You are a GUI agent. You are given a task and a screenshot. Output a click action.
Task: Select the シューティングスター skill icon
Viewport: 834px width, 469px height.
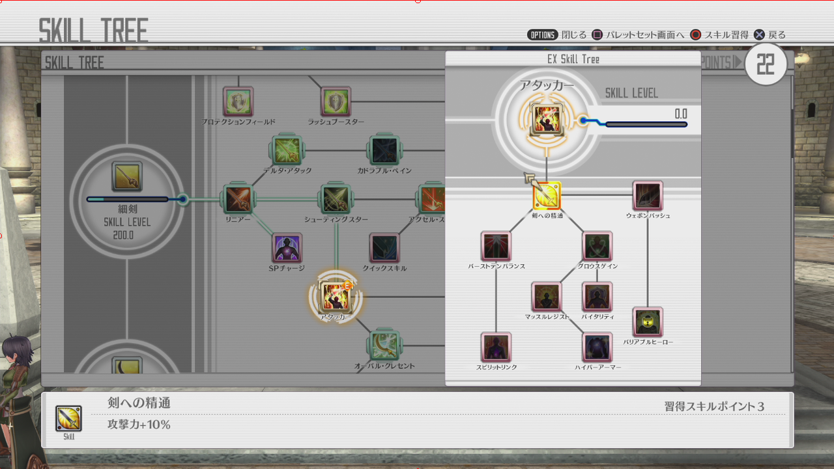[336, 199]
